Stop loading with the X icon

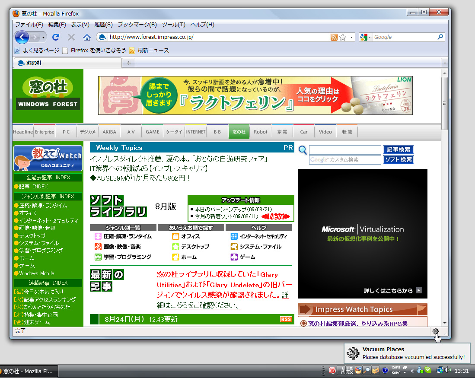click(71, 37)
